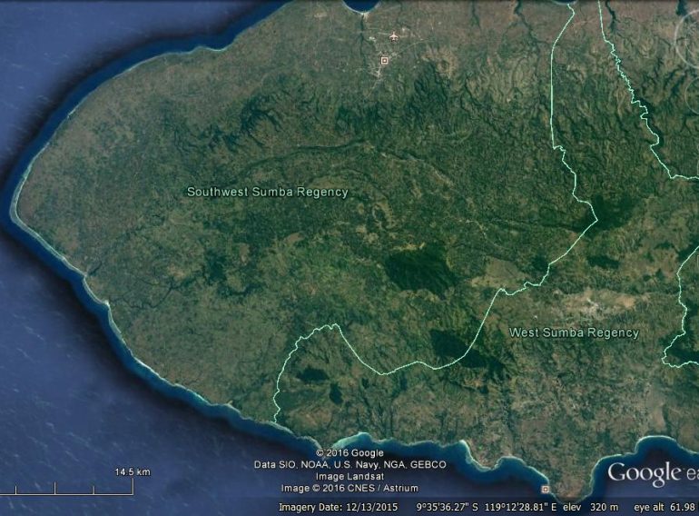Click the Imagery Date 12/13/2015 status text

click(x=339, y=507)
